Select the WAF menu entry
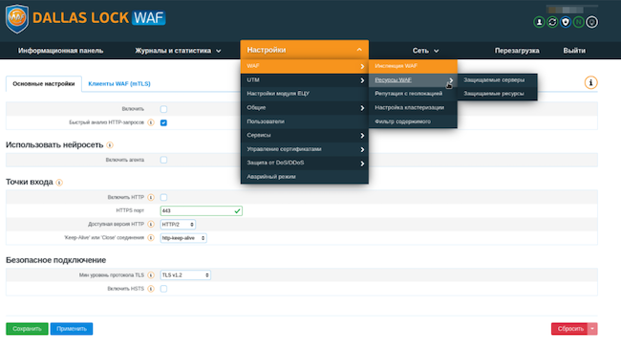This screenshot has height=350, width=621. pyautogui.click(x=304, y=66)
